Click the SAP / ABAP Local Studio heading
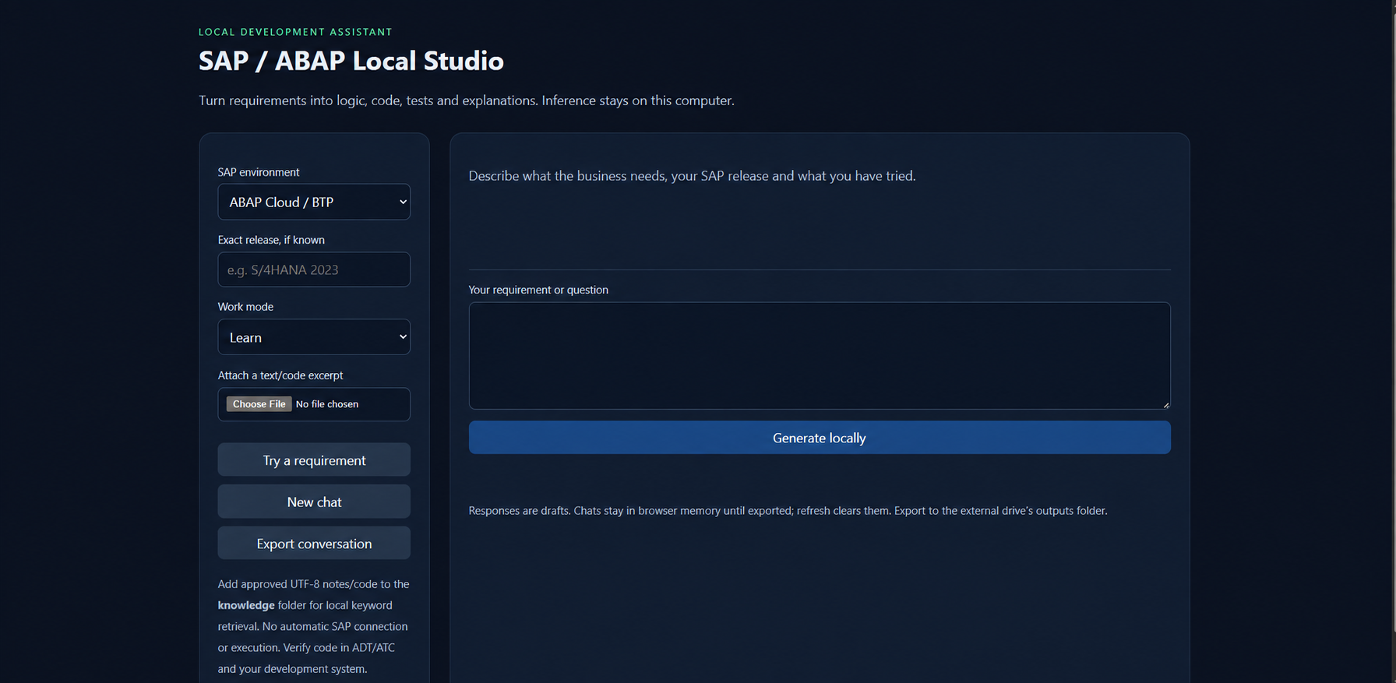This screenshot has height=683, width=1396. [351, 61]
